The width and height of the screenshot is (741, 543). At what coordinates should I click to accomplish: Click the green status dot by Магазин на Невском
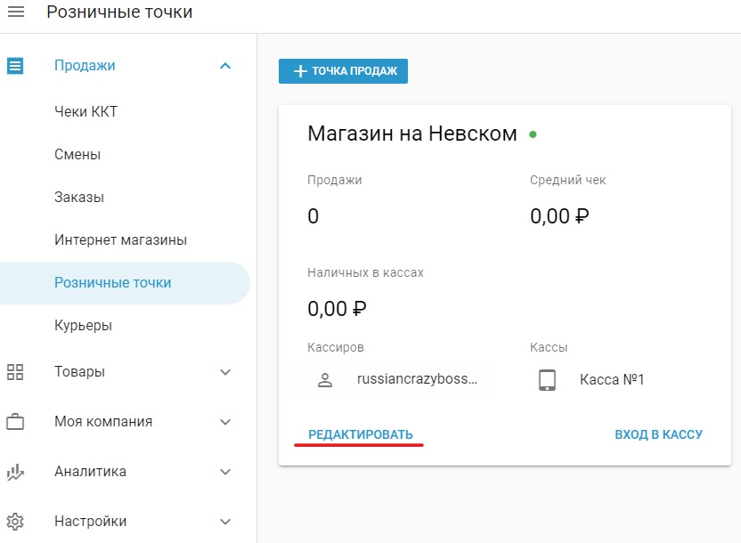click(533, 134)
